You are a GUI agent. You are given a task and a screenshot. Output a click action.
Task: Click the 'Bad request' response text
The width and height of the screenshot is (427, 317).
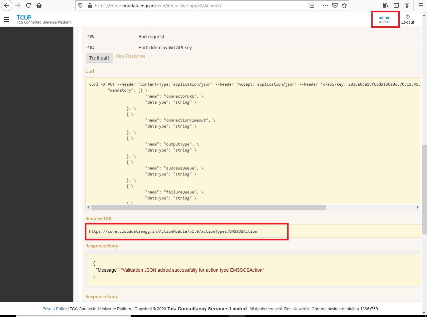151,37
